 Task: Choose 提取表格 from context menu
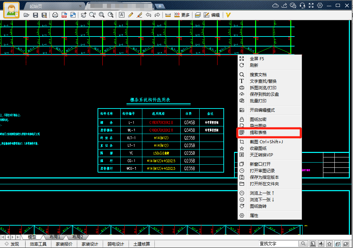point(258,133)
